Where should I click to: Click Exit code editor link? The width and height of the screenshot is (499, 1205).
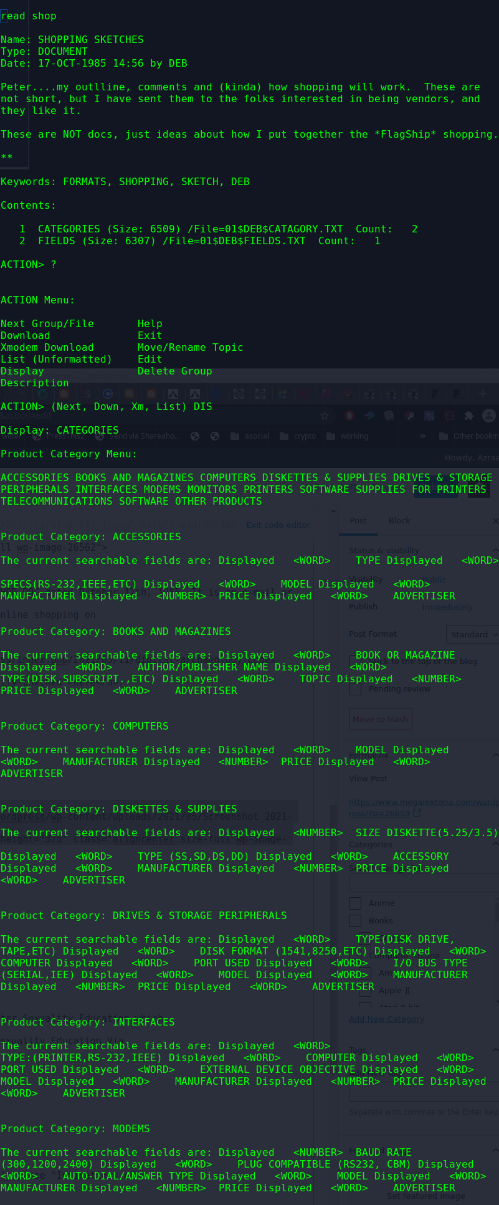coord(278,525)
